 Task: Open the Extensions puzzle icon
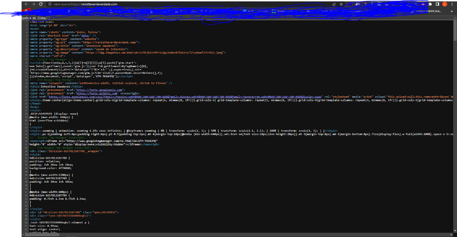[x=430, y=4]
